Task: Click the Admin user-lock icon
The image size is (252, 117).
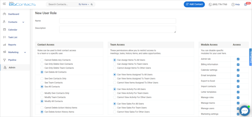Action: (5, 68)
